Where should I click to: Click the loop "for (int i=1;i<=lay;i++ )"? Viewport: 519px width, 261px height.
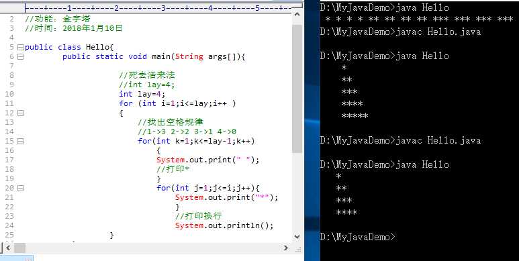[x=177, y=103]
